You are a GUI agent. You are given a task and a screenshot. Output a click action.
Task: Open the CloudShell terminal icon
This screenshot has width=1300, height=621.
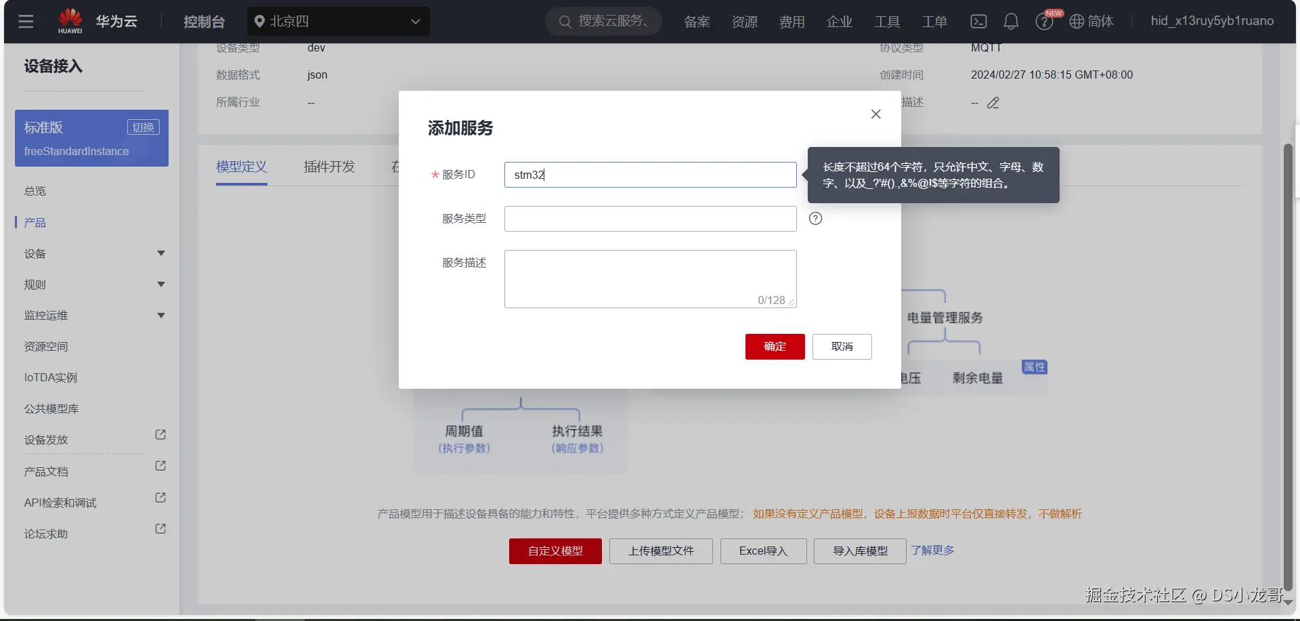coord(978,22)
